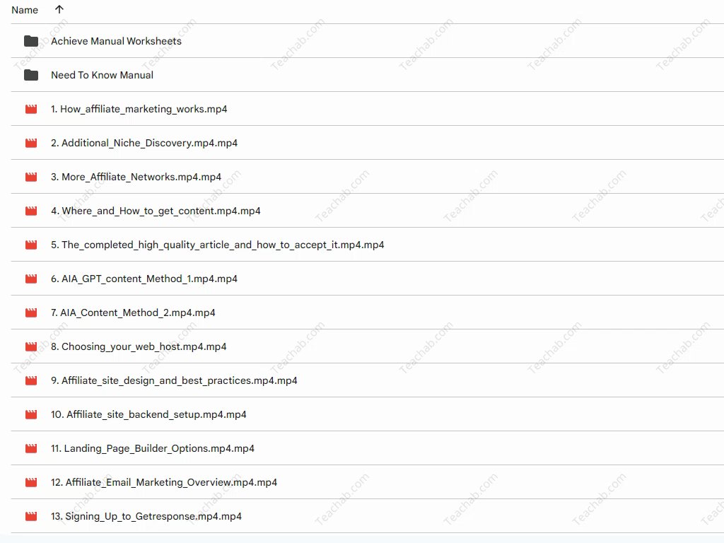This screenshot has width=724, height=543.
Task: Click video icon for More_Affiliate_Networks file
Action: (x=31, y=177)
